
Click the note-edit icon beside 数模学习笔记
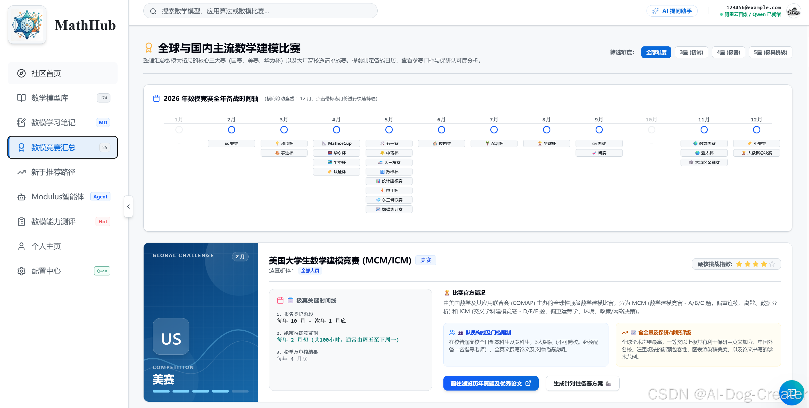click(21, 122)
